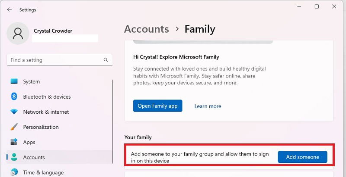Viewport: 346px width, 177px height.
Task: Click the Open Family app button
Action: [157, 106]
